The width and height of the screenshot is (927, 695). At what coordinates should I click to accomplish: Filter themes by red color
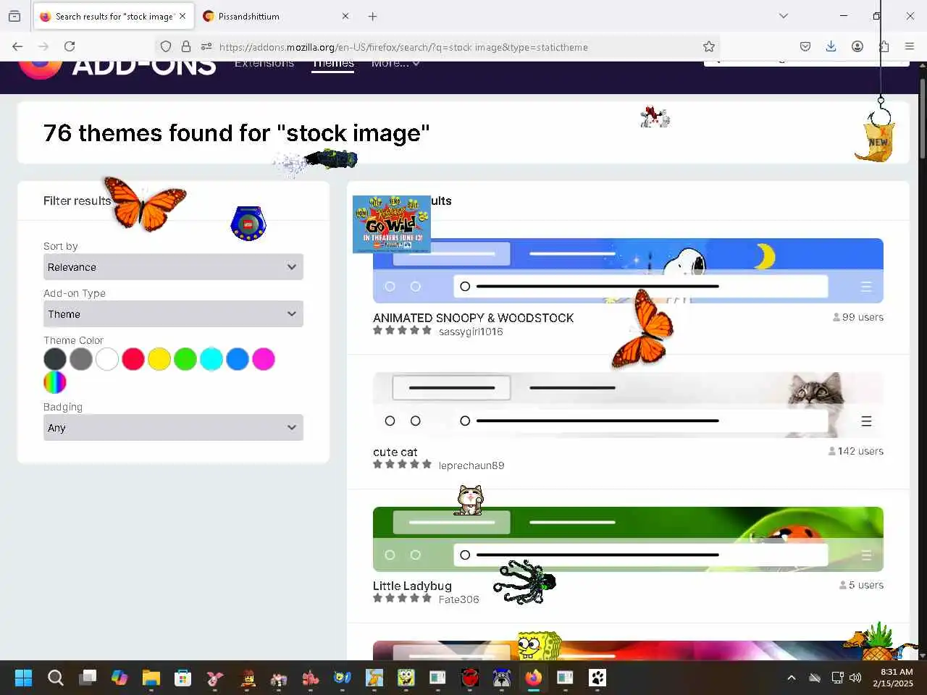click(x=133, y=359)
